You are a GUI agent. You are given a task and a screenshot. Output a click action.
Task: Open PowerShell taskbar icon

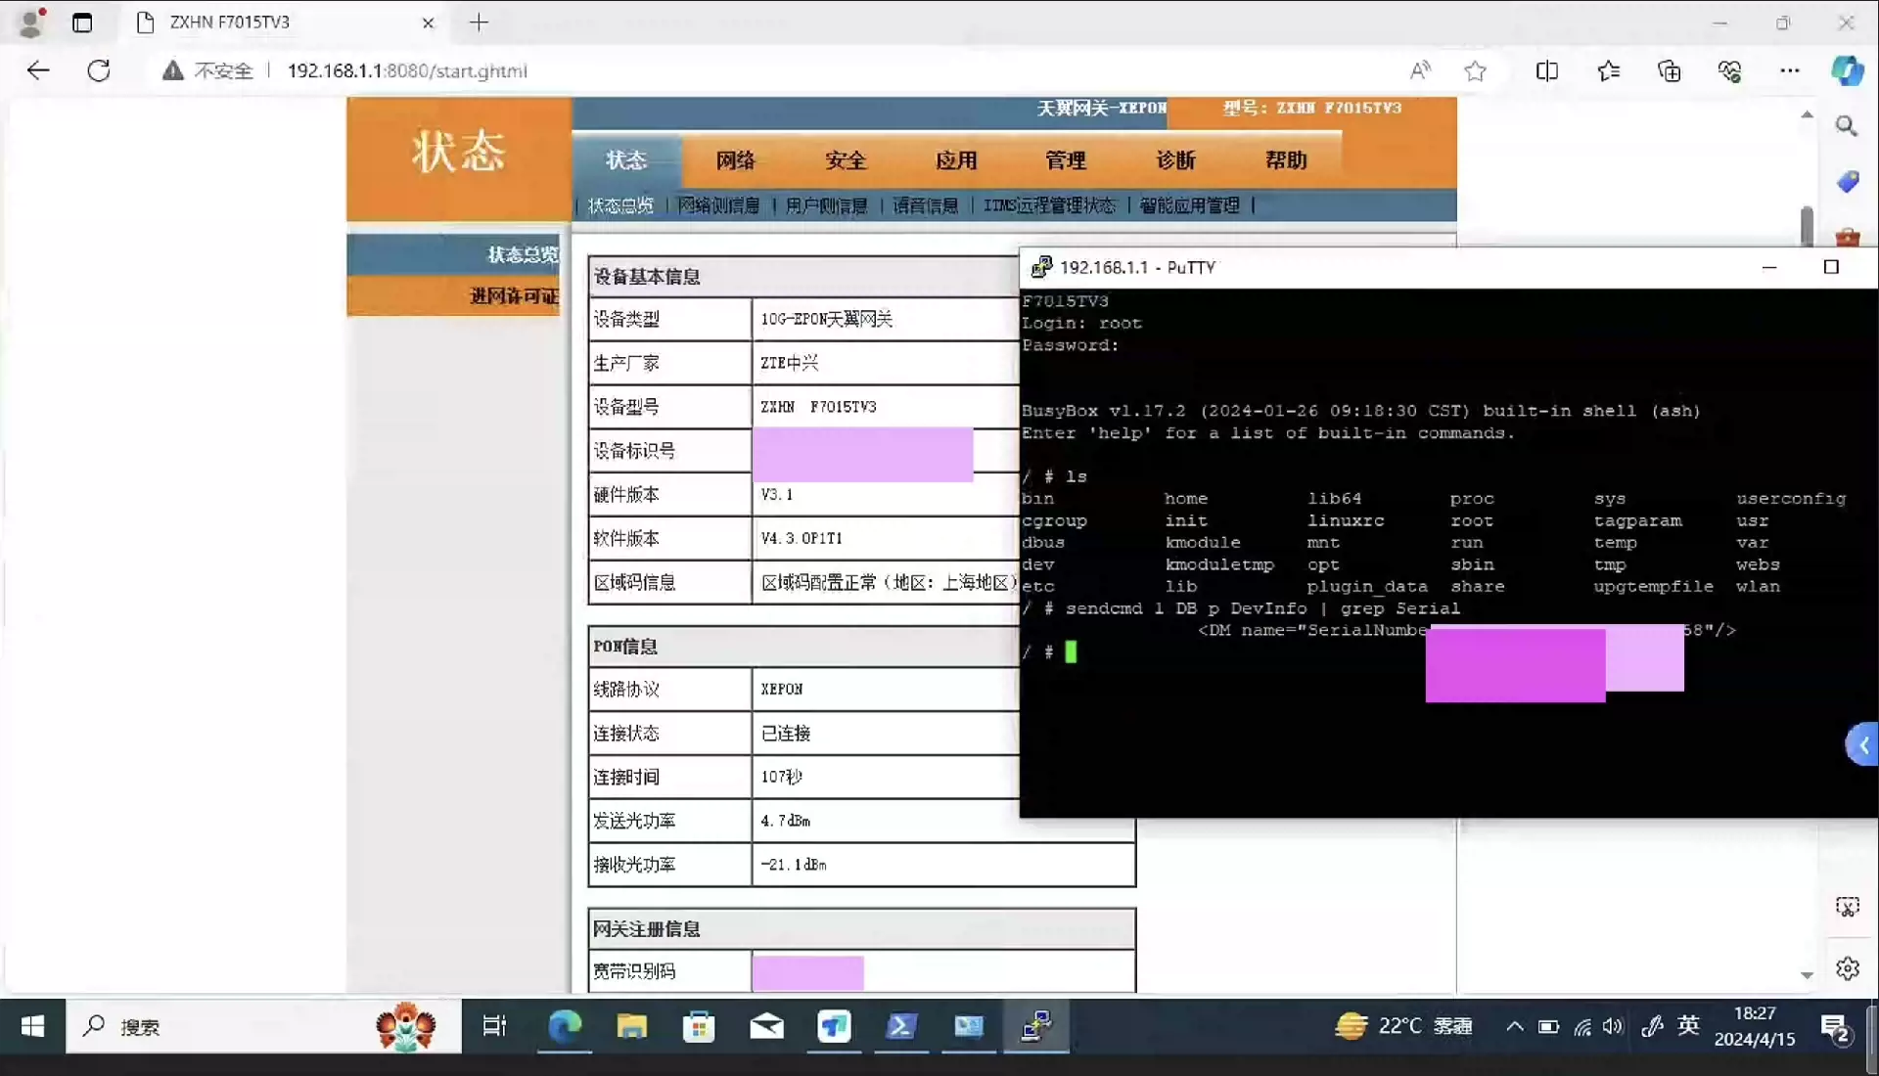click(900, 1026)
